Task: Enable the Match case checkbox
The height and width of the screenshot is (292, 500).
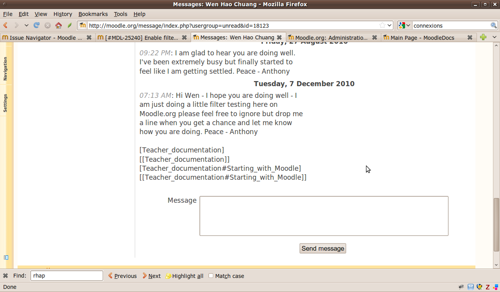Action: pyautogui.click(x=211, y=276)
